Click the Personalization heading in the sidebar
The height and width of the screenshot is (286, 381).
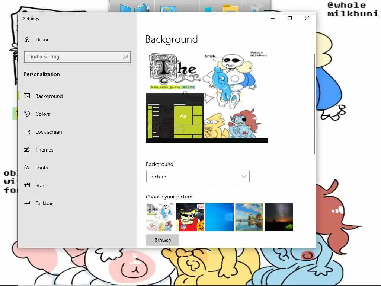[42, 74]
